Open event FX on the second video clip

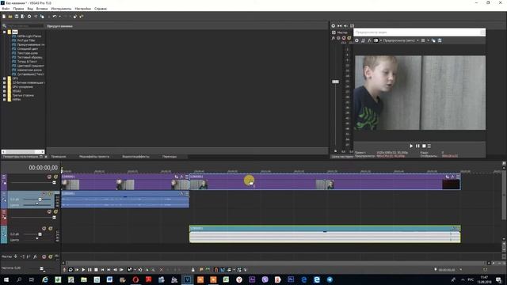(452, 177)
